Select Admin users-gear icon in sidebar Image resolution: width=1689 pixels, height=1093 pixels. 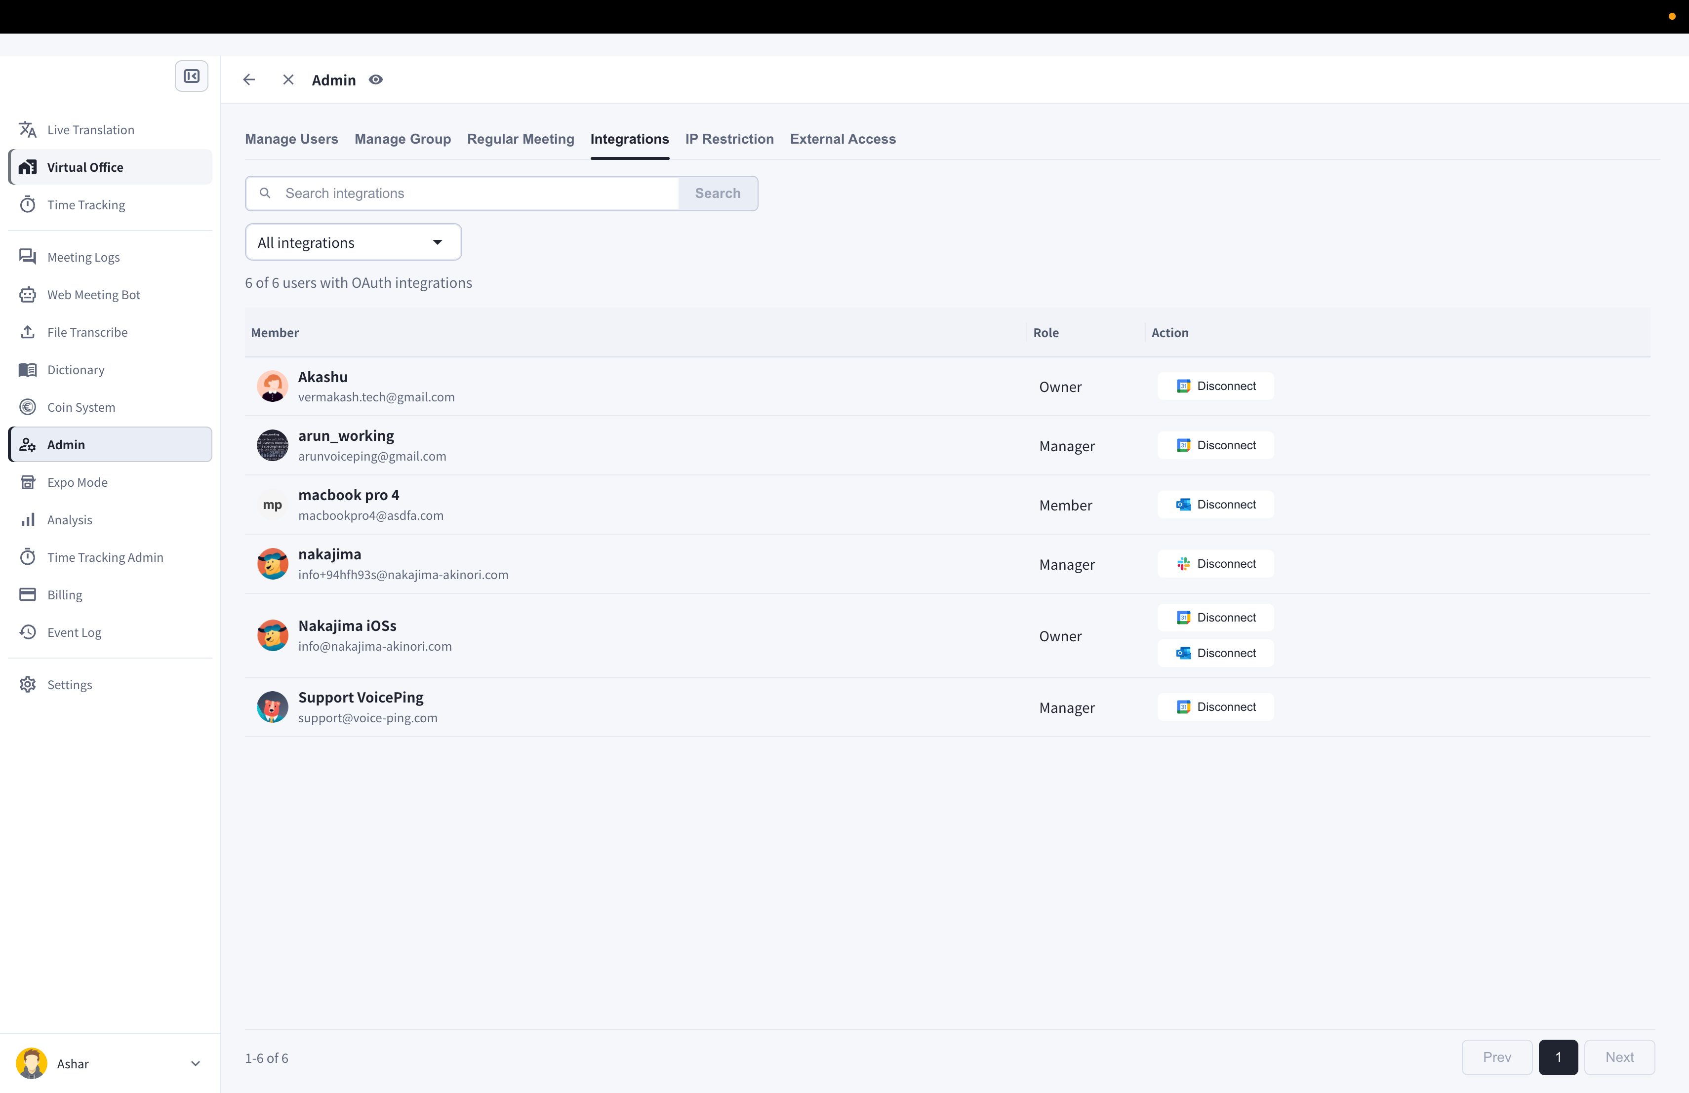pyautogui.click(x=28, y=445)
